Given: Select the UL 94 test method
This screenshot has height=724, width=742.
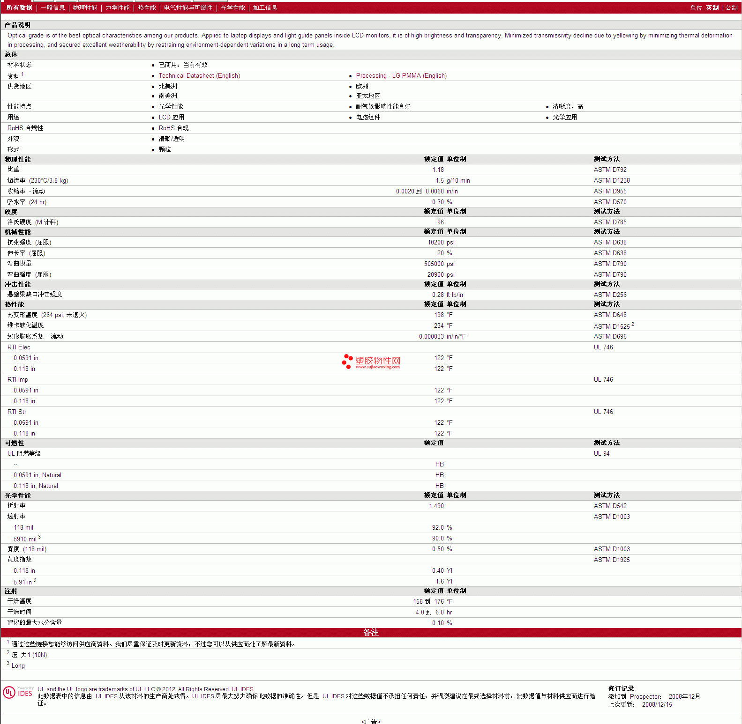Looking at the screenshot, I should coord(601,454).
